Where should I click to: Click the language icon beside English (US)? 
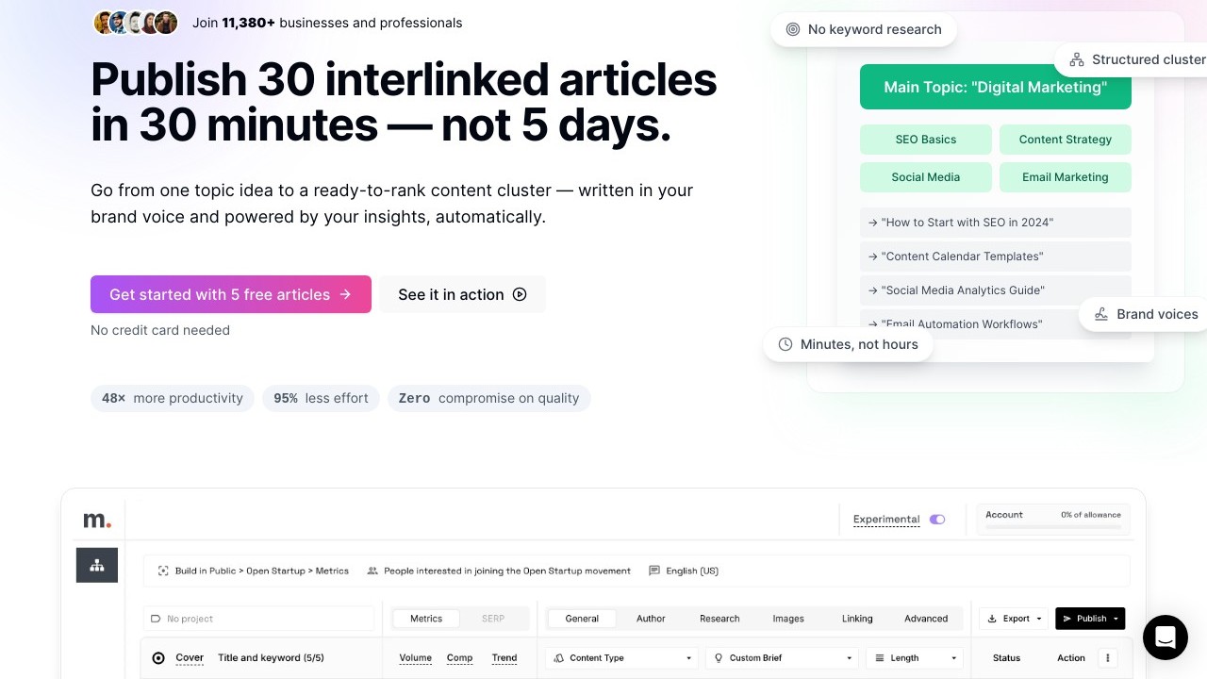click(654, 571)
